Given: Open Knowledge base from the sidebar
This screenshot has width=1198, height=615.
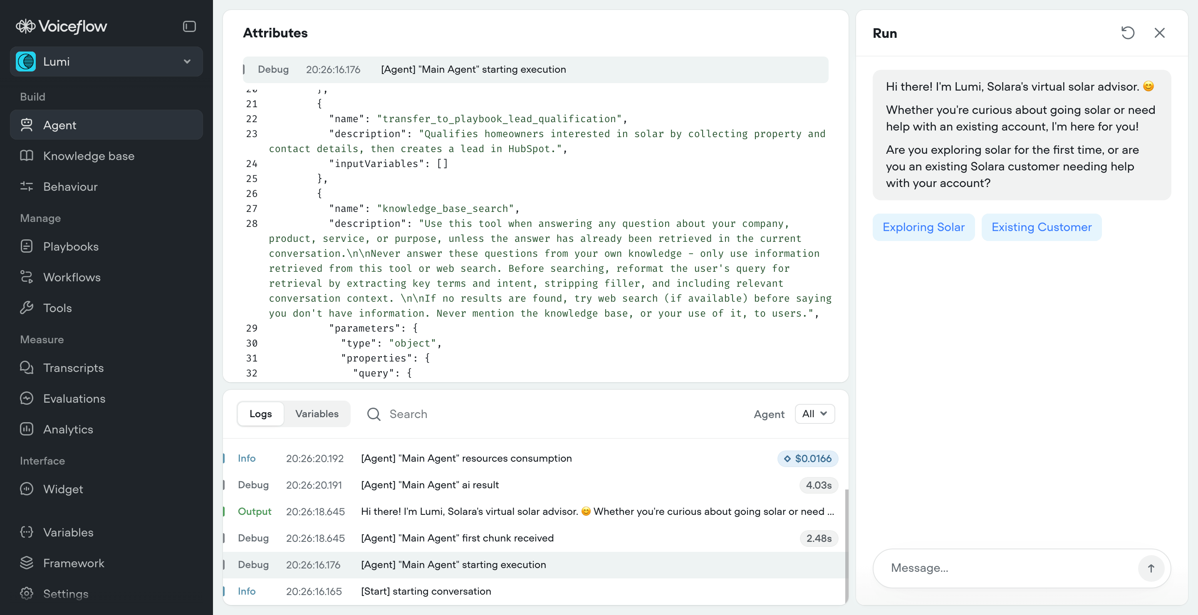Looking at the screenshot, I should 88,156.
